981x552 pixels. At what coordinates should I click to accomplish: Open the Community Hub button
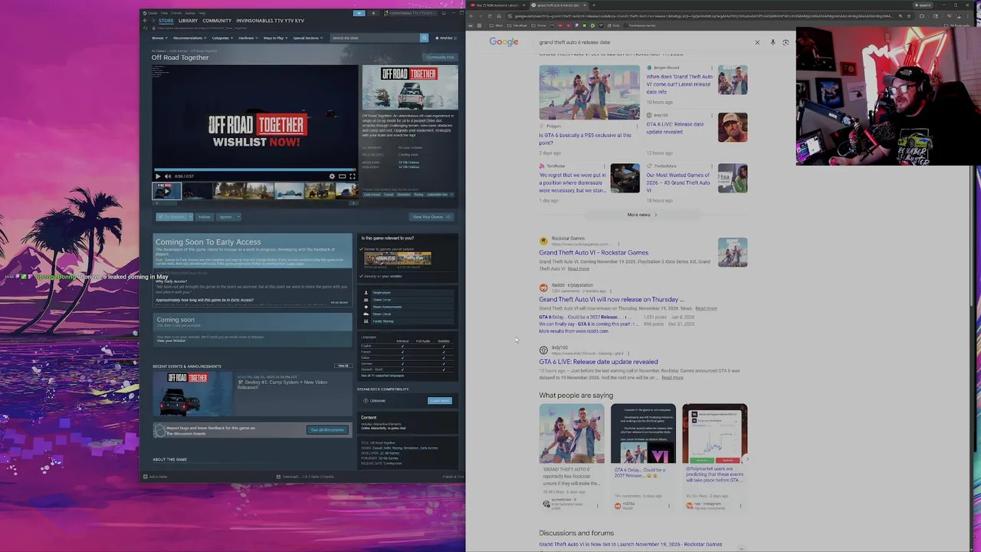click(x=440, y=57)
